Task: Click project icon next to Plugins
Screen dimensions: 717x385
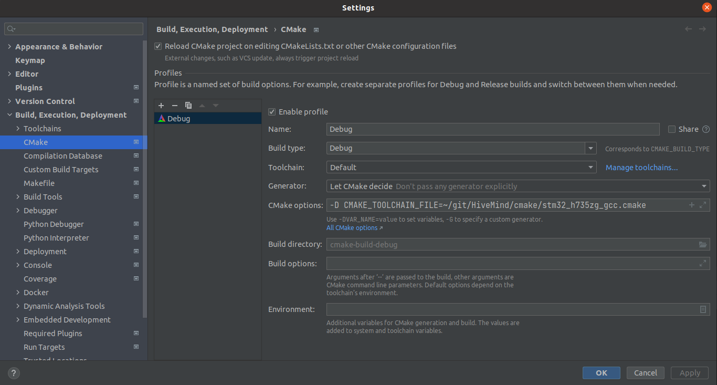Action: click(x=136, y=87)
